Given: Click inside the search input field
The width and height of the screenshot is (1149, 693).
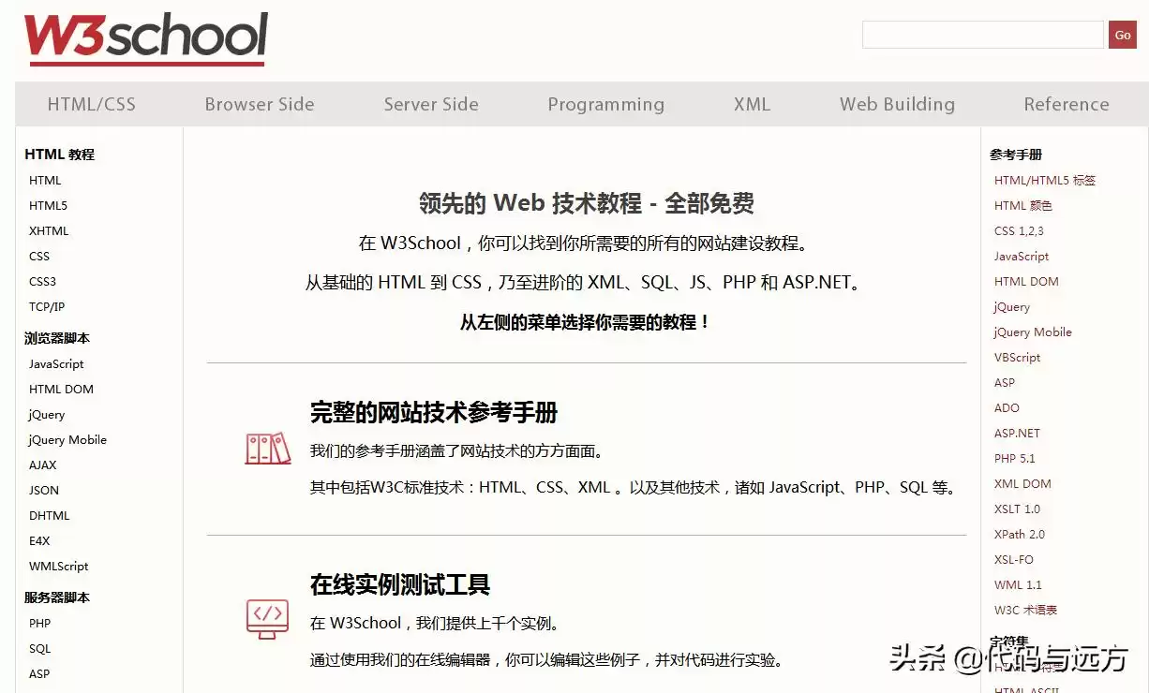Looking at the screenshot, I should pos(982,35).
